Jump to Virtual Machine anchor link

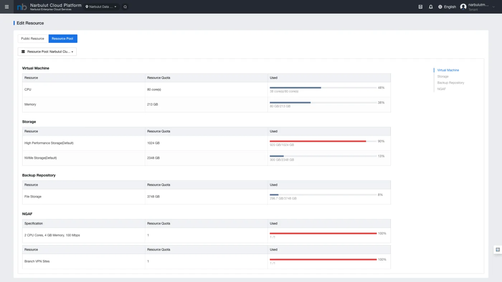(x=448, y=70)
